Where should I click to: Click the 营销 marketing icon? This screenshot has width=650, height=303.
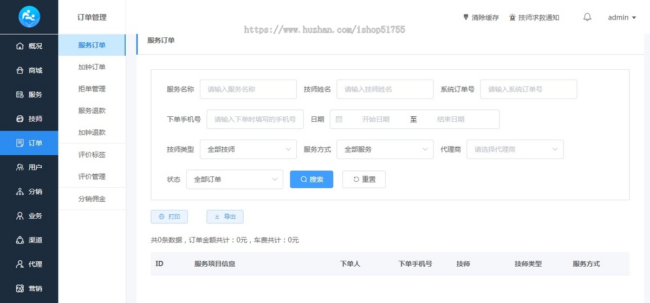click(20, 288)
